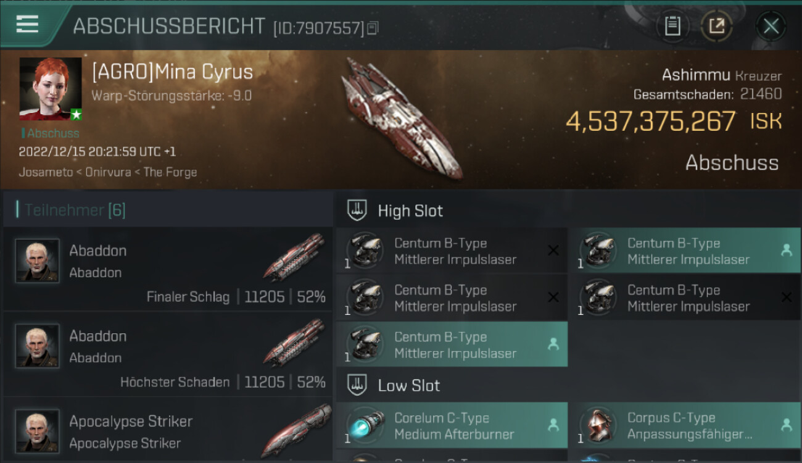
Task: Click the Low Slot section icon
Action: coord(357,385)
